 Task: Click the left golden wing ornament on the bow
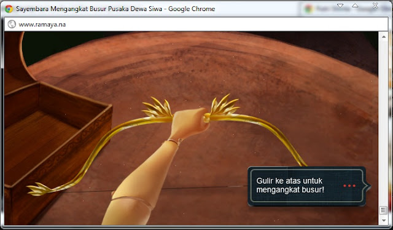[157, 108]
